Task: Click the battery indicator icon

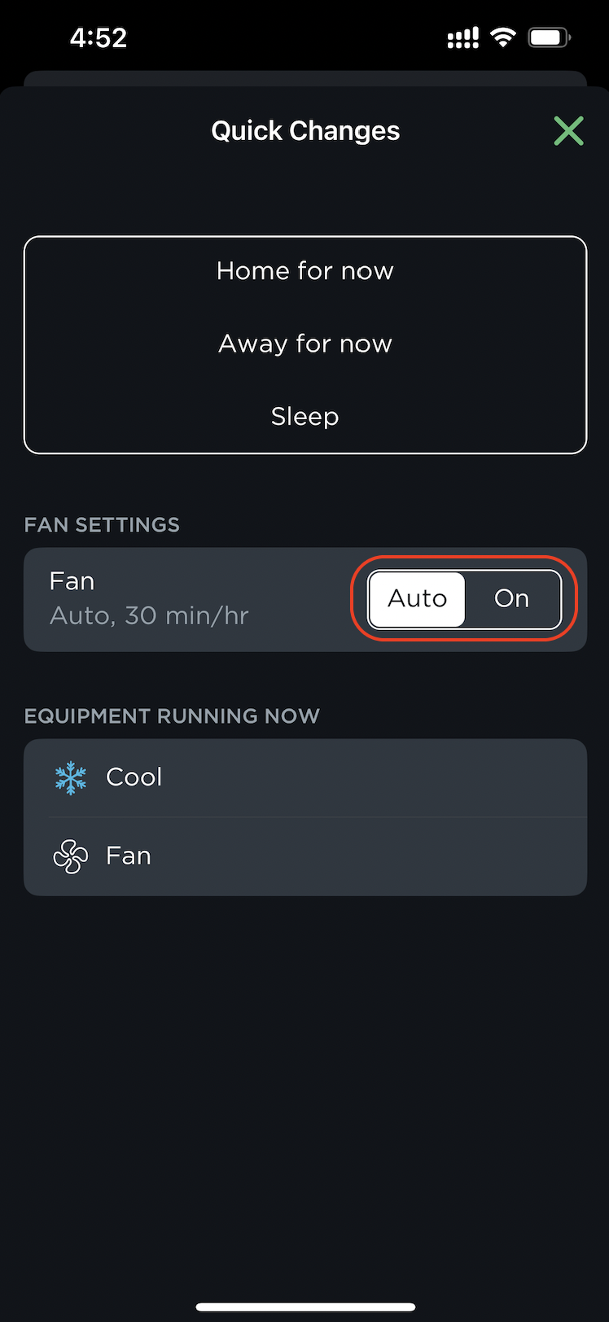Action: click(x=550, y=37)
